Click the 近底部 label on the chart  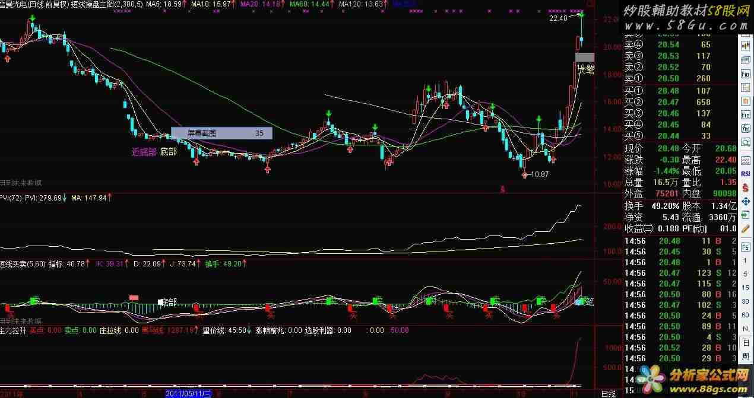144,152
